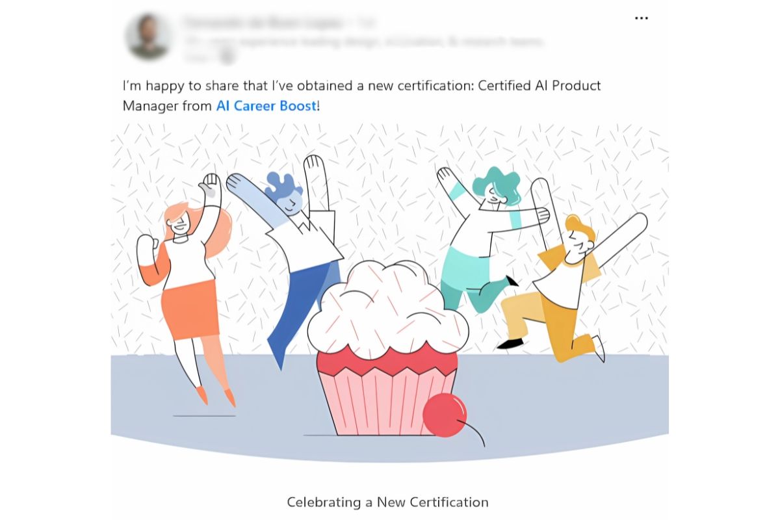780x520 pixels.
Task: Click the yellow-haired figure in yellow pants
Action: [x=564, y=286]
